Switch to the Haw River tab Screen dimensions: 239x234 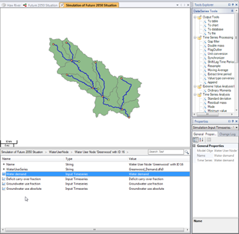pos(11,5)
